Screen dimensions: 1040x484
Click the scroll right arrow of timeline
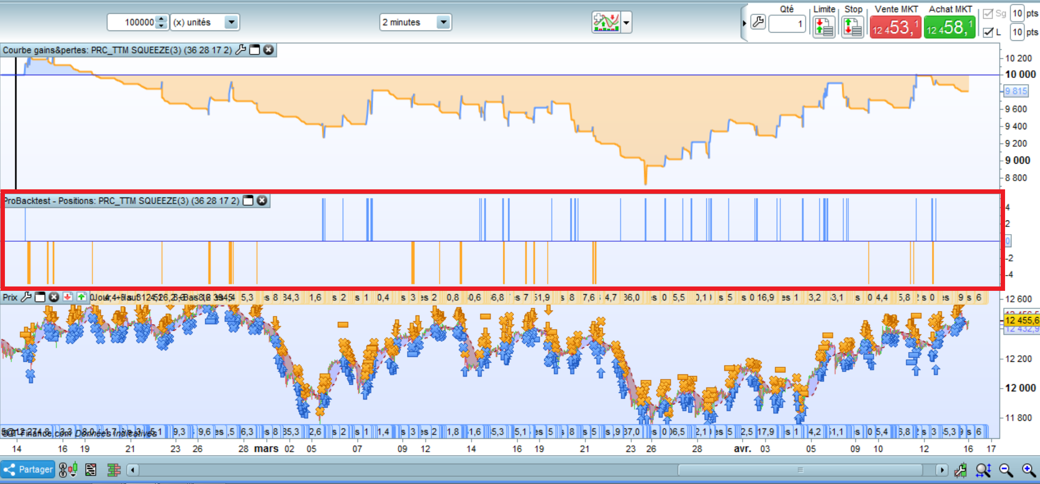(942, 470)
